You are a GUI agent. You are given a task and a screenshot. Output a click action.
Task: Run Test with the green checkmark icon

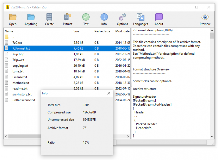[x=86, y=17]
